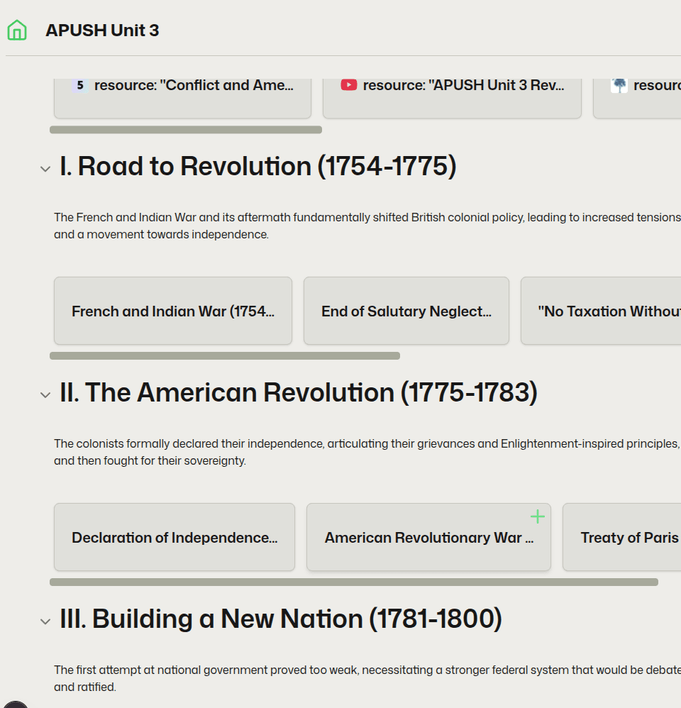Open the Declaration of Independence card
Screen dimensions: 681x708
pyautogui.click(x=174, y=537)
